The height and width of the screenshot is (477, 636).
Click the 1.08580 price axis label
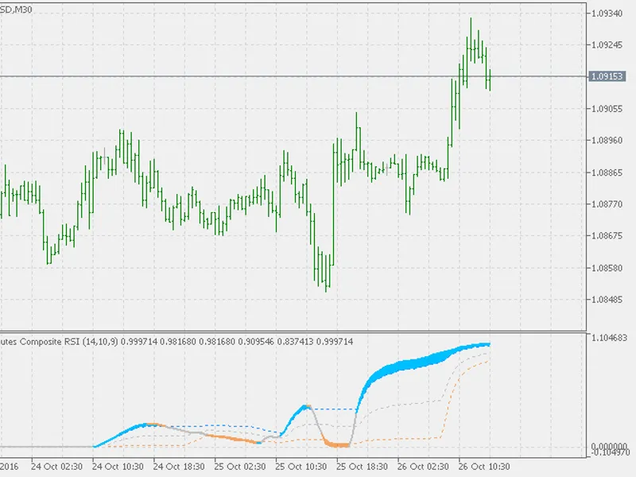[x=607, y=268]
